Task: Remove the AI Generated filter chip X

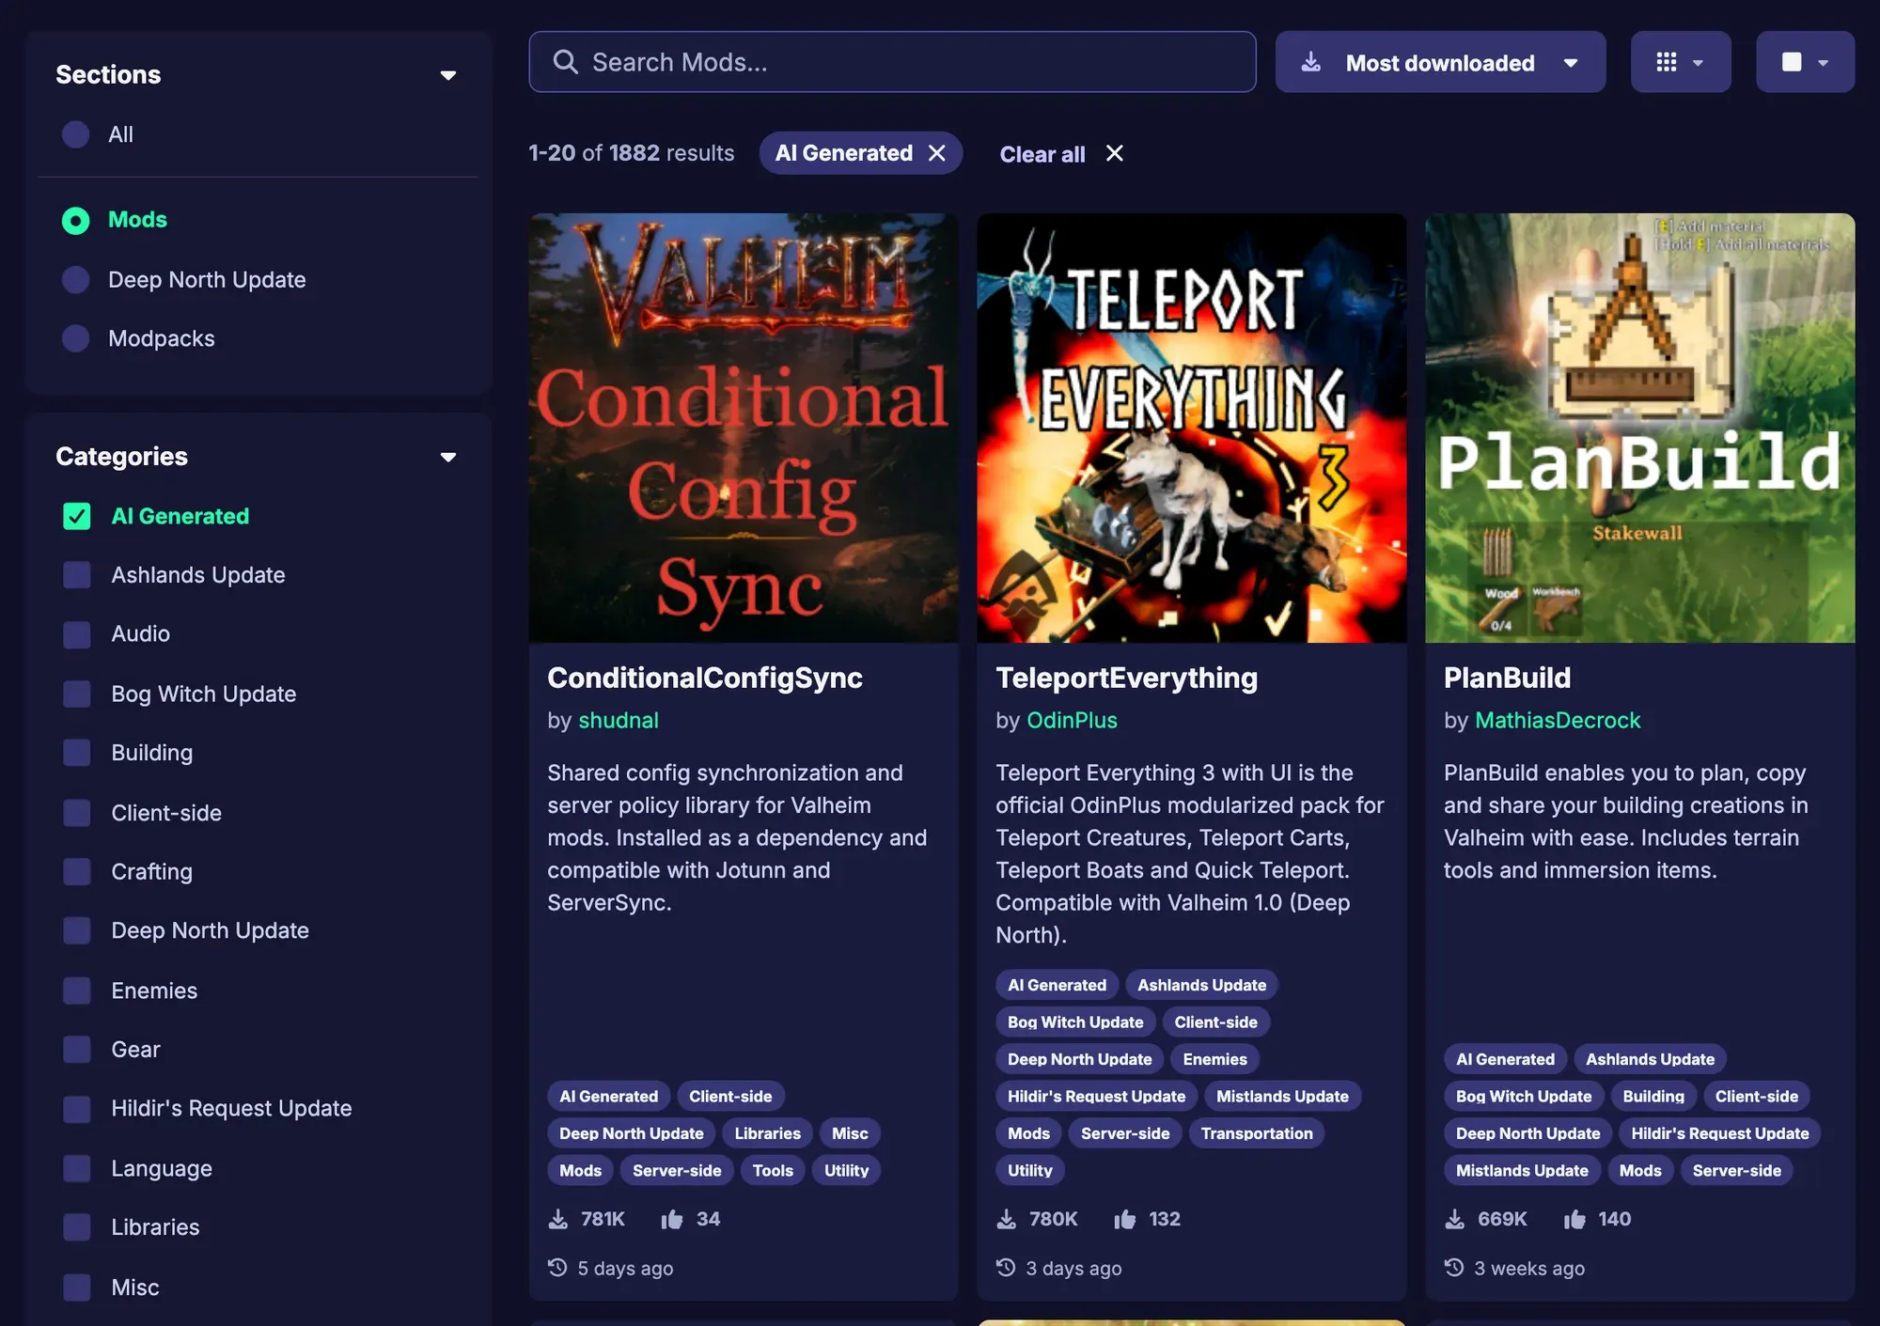Action: (x=937, y=153)
